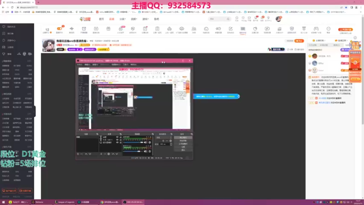Toggle visibility eye of second OBS text source

click(117, 140)
